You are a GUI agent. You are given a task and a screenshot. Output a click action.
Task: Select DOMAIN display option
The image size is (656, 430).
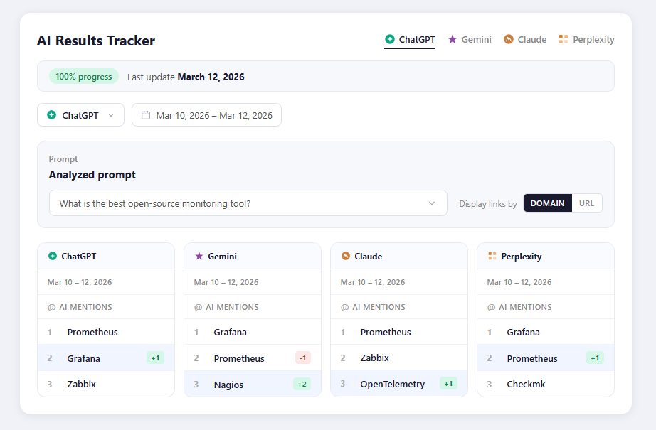[x=547, y=203]
